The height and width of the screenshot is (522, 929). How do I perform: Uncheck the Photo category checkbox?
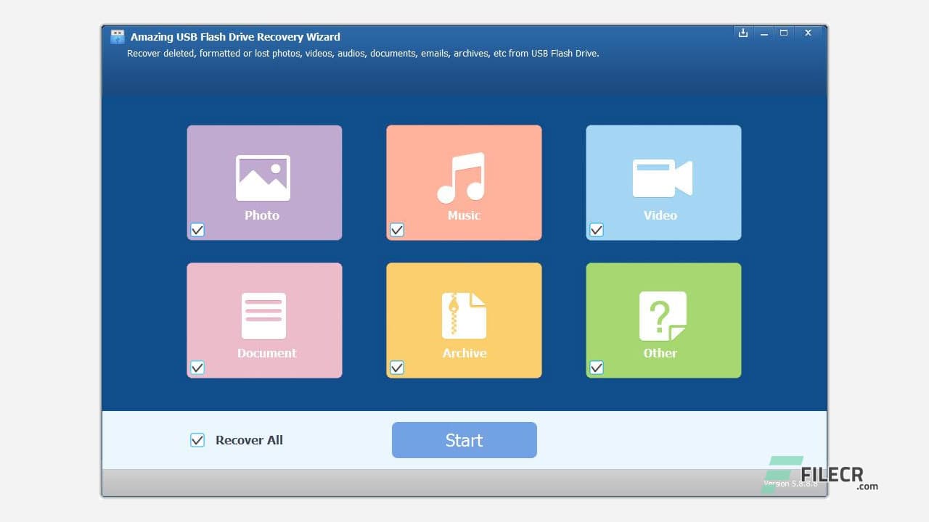tap(197, 230)
